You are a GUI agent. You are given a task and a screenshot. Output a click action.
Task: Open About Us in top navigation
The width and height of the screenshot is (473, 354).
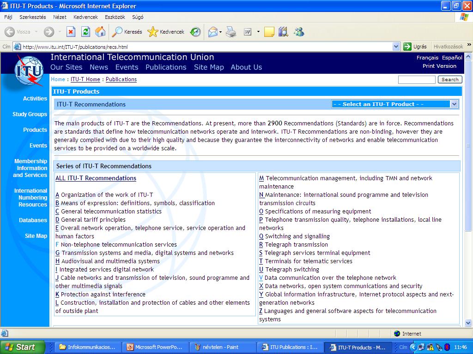click(247, 67)
